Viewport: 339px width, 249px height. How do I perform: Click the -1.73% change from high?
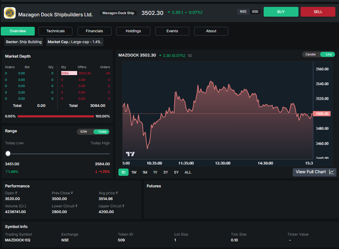[x=102, y=172]
